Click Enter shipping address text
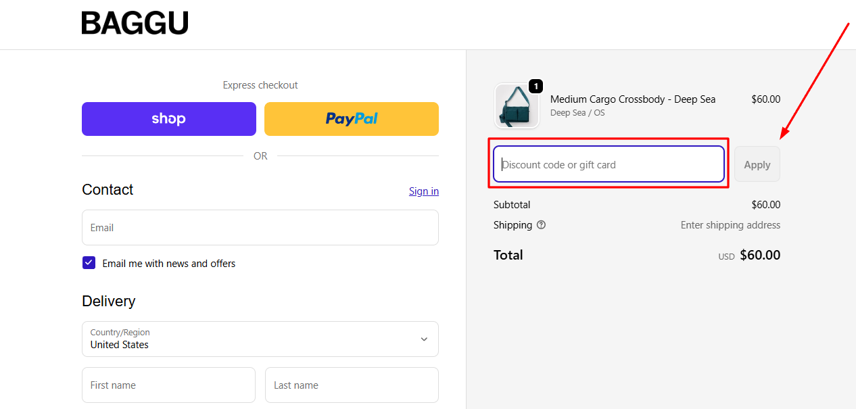This screenshot has height=409, width=856. [730, 224]
